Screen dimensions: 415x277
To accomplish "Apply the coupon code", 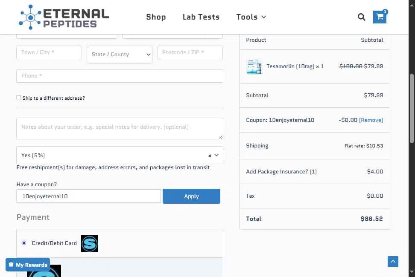I will tap(191, 196).
